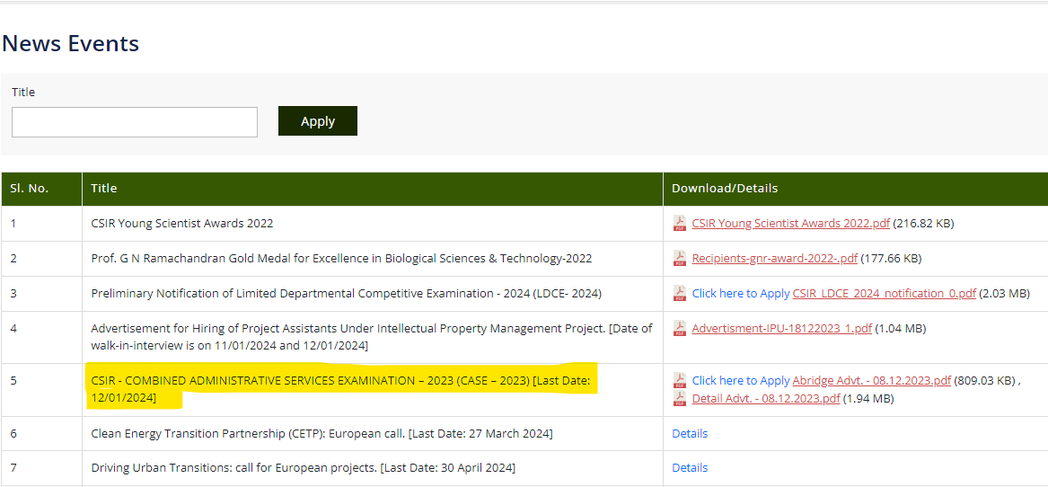Click PDF icon beside Detail Advt. file

(x=679, y=399)
